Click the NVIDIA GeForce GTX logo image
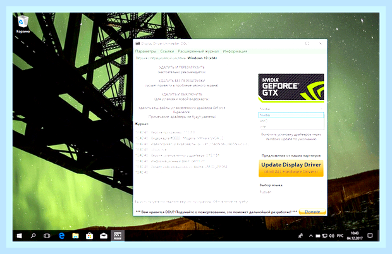The height and width of the screenshot is (254, 392). [291, 88]
